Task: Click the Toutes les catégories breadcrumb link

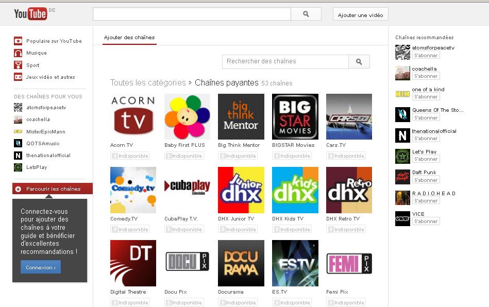Action: click(148, 82)
